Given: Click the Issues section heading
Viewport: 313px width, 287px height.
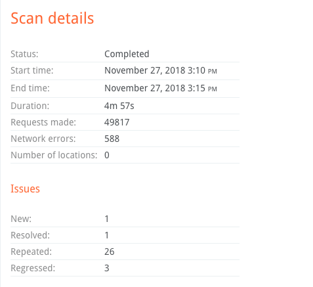Looking at the screenshot, I should point(25,188).
